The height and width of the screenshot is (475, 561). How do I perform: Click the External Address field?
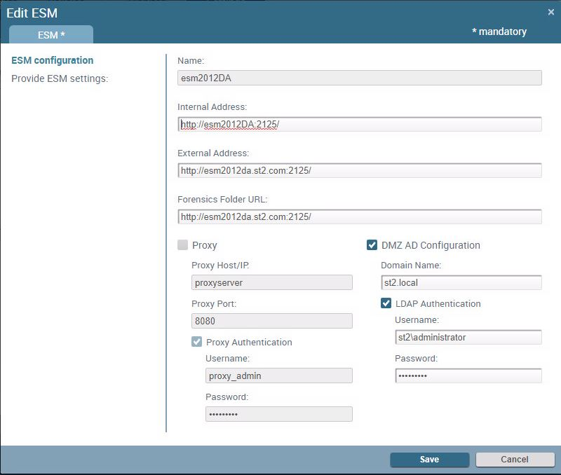pos(359,170)
